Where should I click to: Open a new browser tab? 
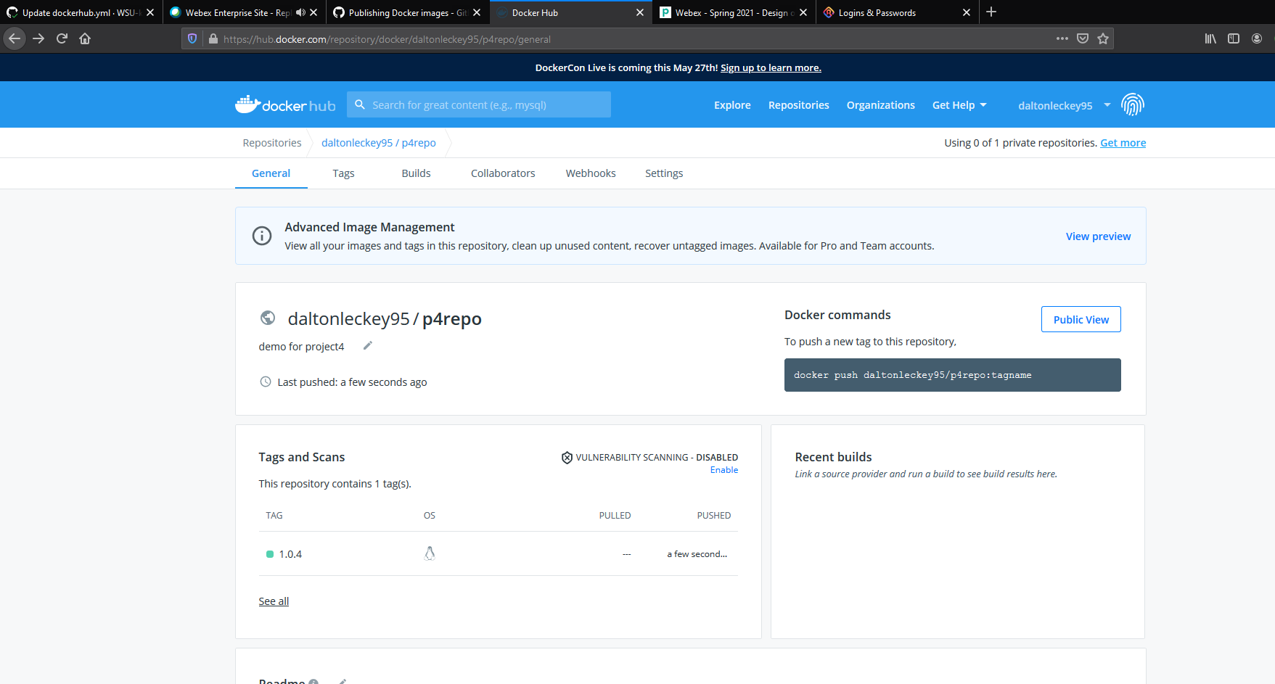point(991,12)
